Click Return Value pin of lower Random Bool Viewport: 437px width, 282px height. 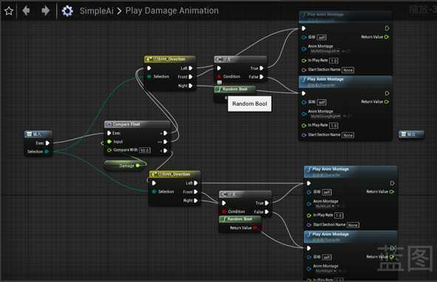[255, 228]
